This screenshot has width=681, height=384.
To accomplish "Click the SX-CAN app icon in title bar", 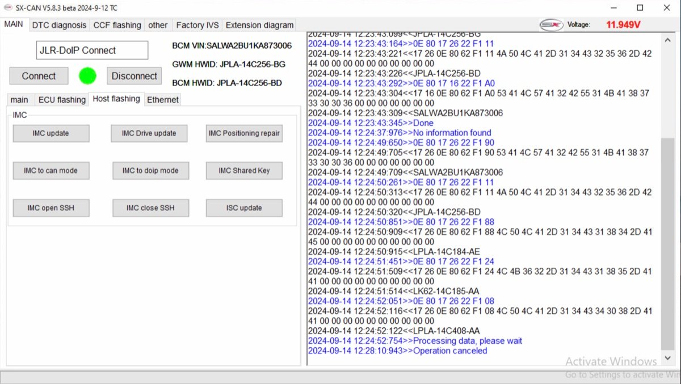I will click(x=7, y=8).
